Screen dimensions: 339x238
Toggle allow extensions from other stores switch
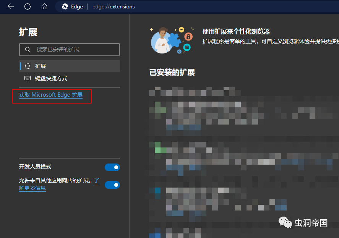click(112, 185)
